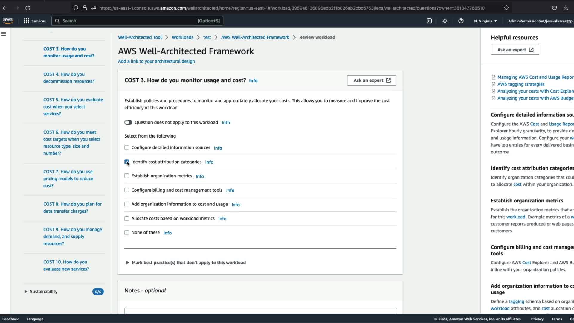Viewport: 574px width, 323px height.
Task: Check 'Configure detailed information sources' checkbox
Action: 127,147
